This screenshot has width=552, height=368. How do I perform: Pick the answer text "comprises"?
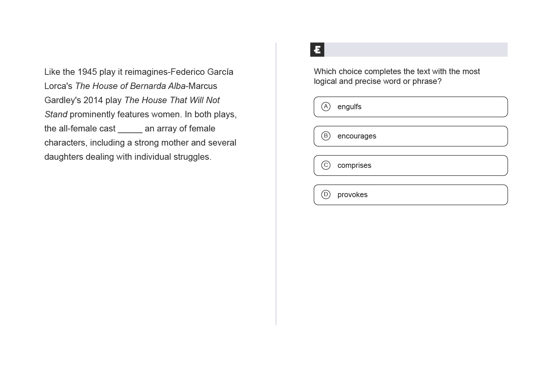point(354,165)
